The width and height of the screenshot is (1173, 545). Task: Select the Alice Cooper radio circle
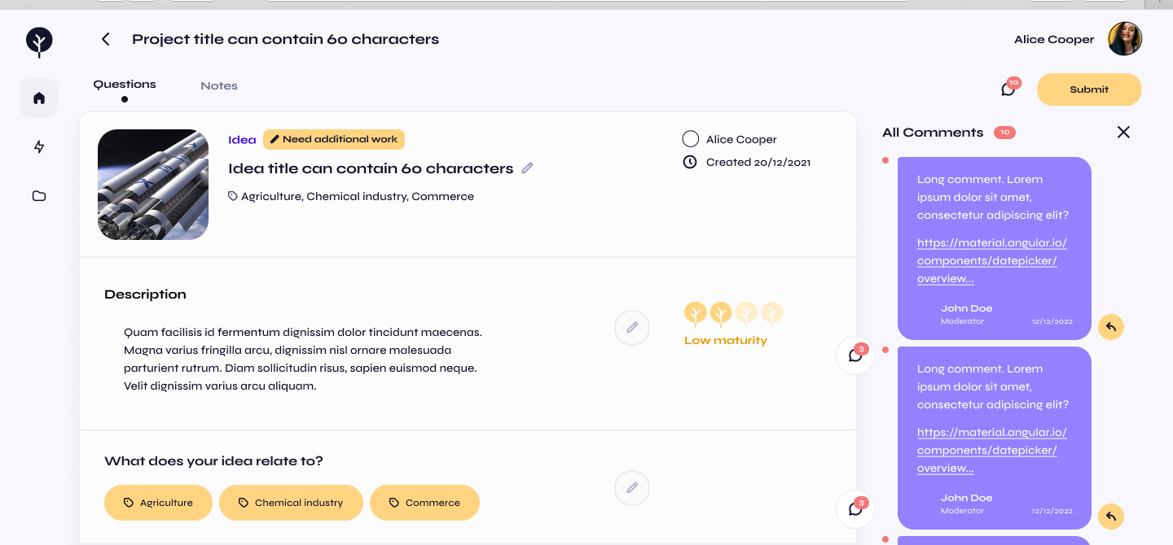pos(691,139)
